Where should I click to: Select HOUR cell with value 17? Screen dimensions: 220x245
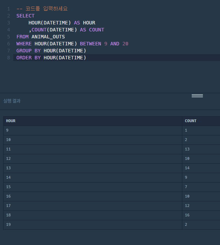93,206
